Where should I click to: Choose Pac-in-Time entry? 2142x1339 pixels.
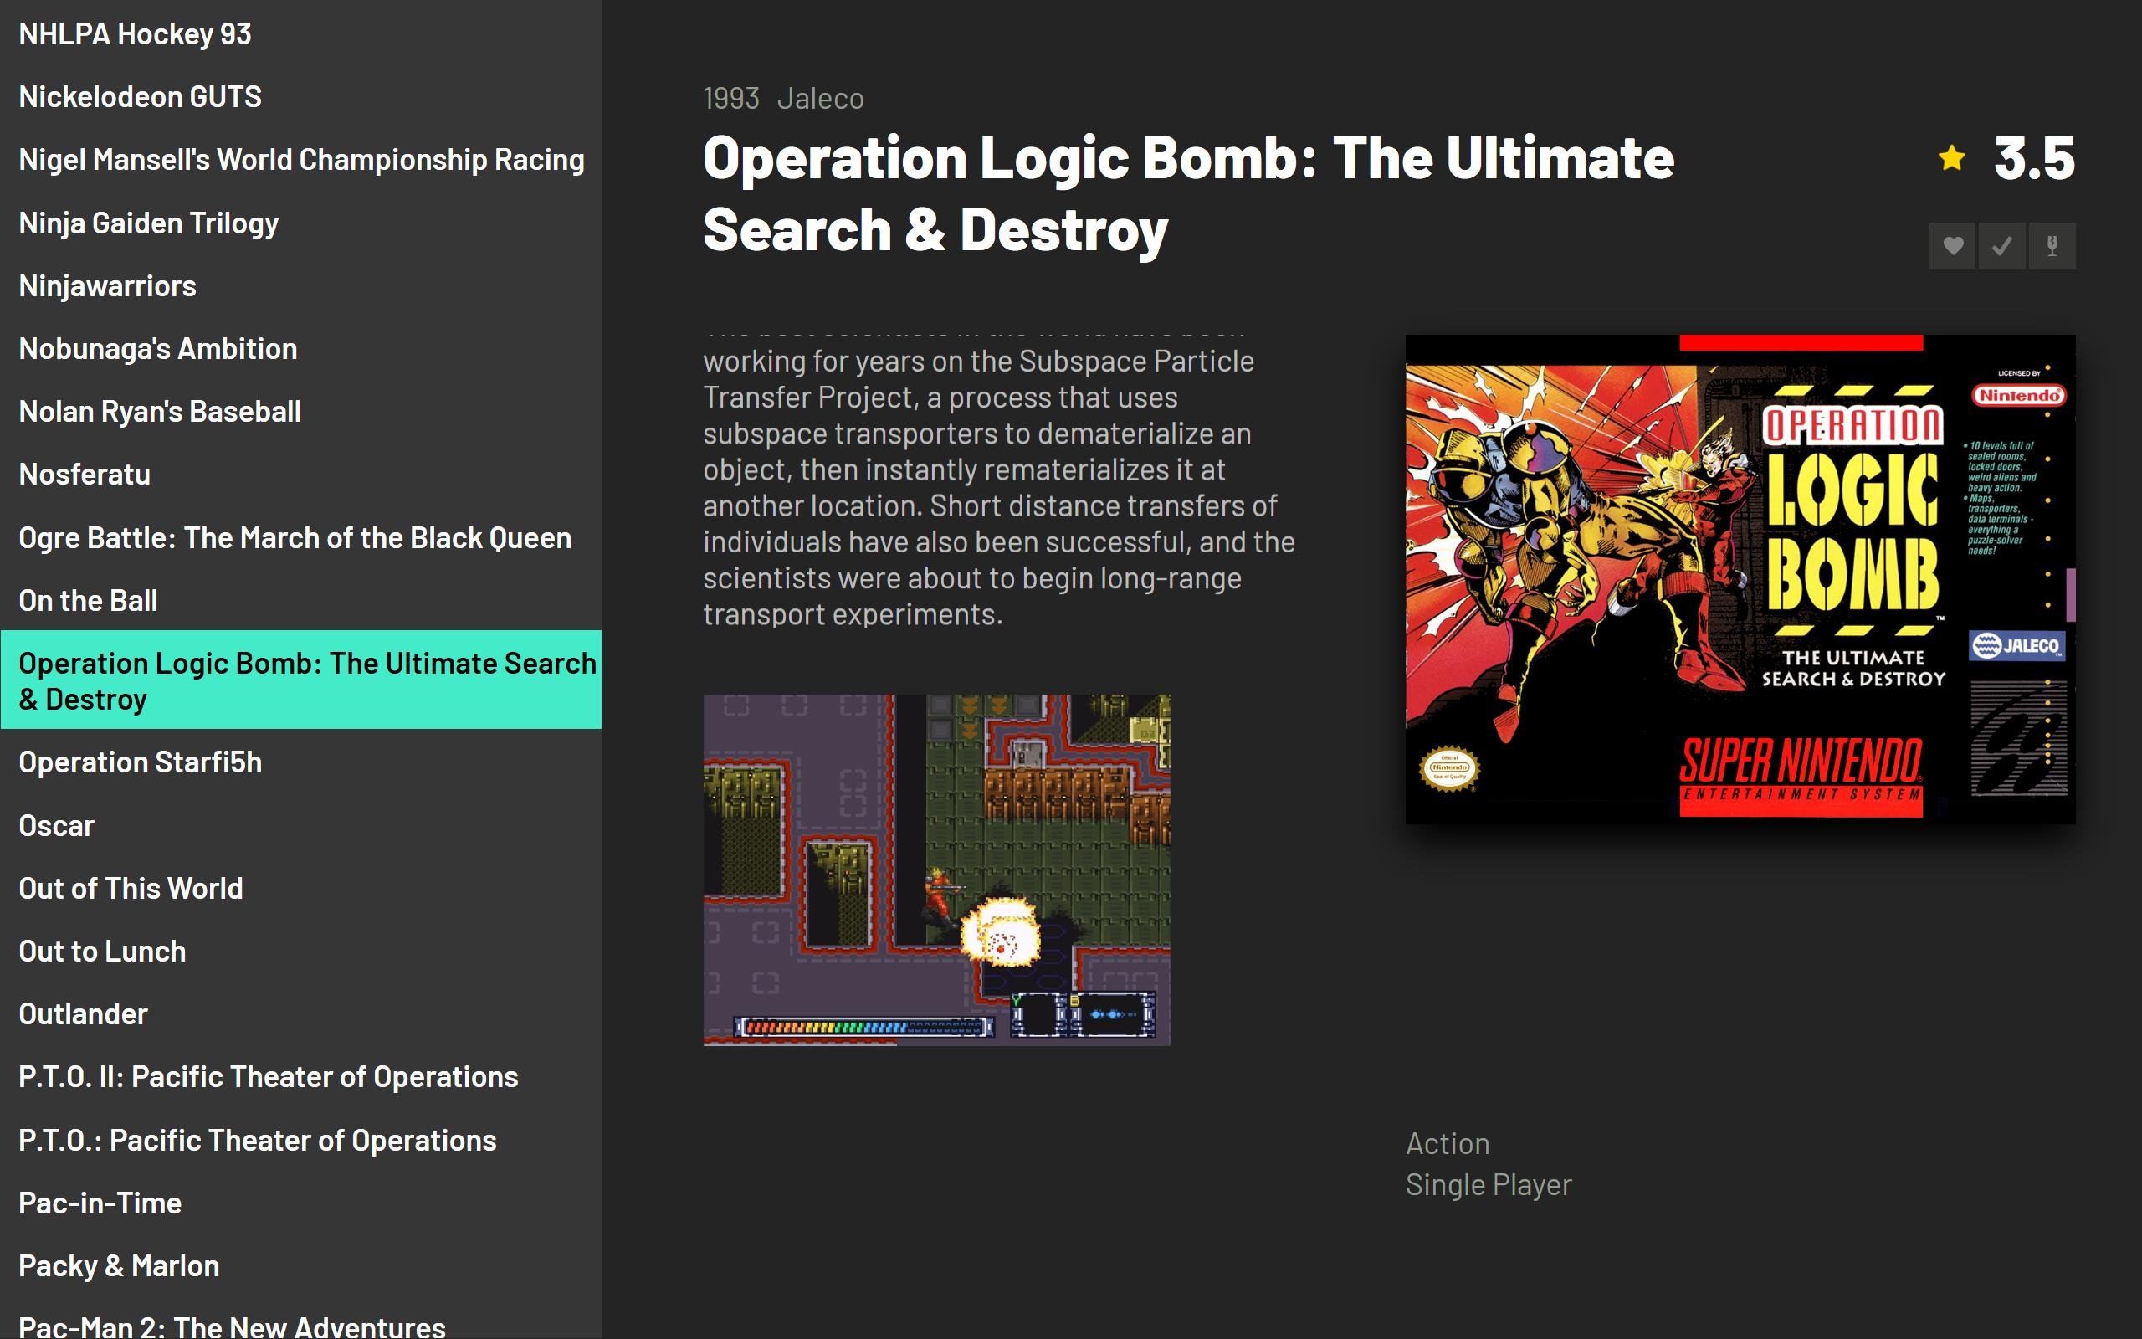tap(301, 1203)
